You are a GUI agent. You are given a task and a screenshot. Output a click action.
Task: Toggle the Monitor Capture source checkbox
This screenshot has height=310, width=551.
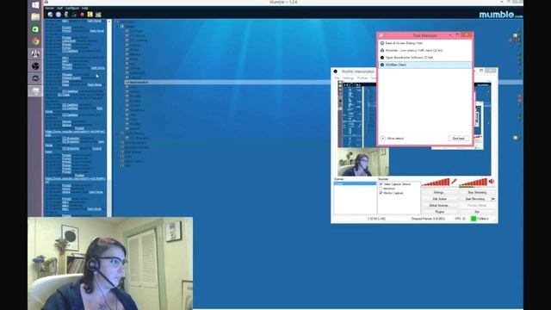381,193
